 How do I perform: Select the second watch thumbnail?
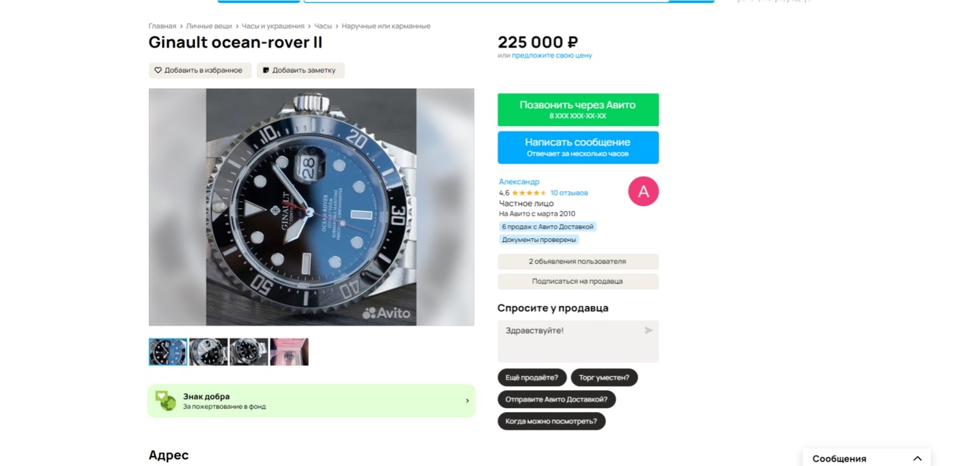point(209,352)
